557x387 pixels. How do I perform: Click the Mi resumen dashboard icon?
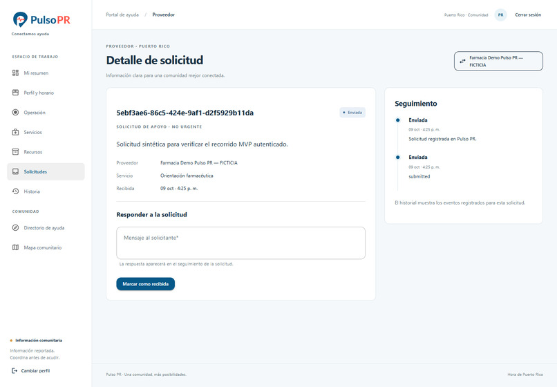(15, 73)
